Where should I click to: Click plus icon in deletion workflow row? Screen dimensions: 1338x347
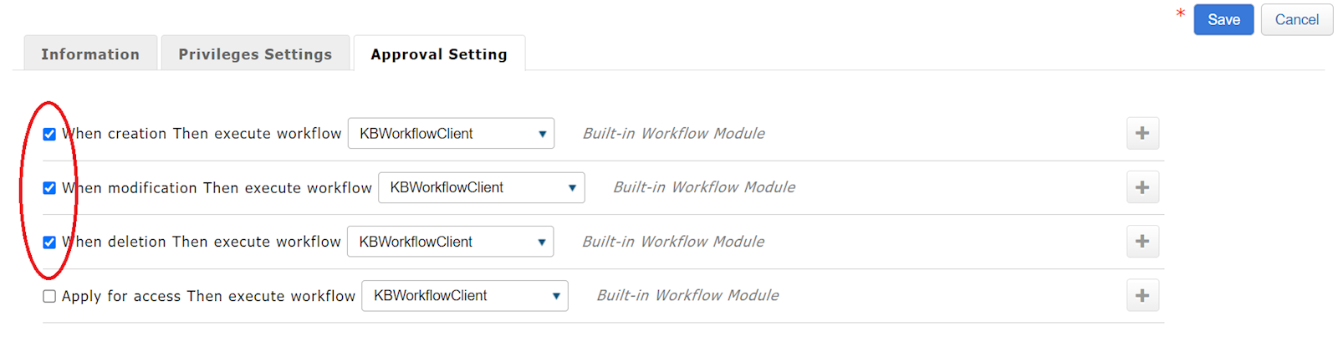1142,242
